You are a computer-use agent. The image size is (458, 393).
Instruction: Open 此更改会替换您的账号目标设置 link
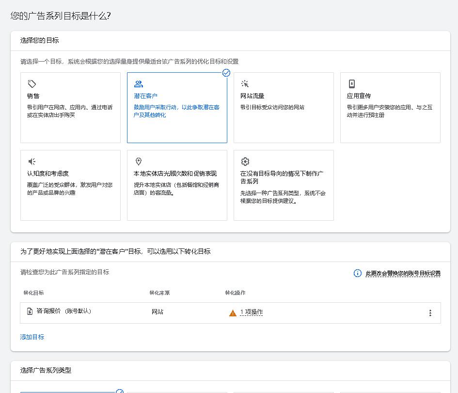tap(403, 274)
